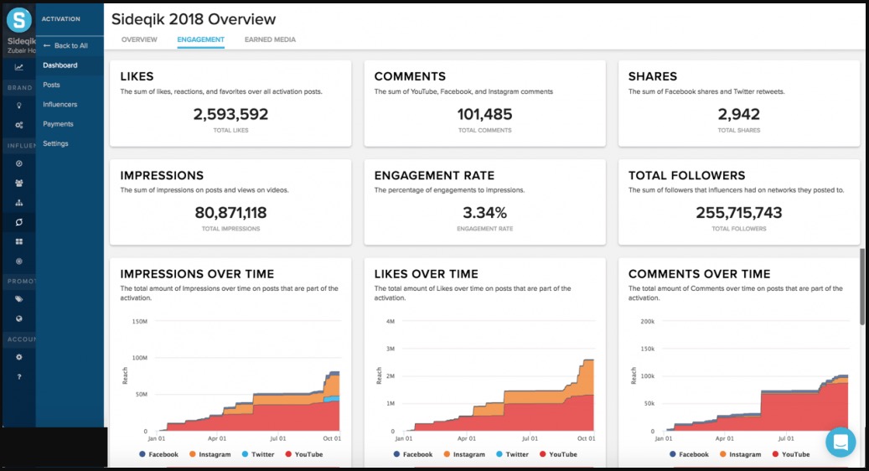Click the target circle icon below grid
The image size is (869, 471).
[18, 261]
